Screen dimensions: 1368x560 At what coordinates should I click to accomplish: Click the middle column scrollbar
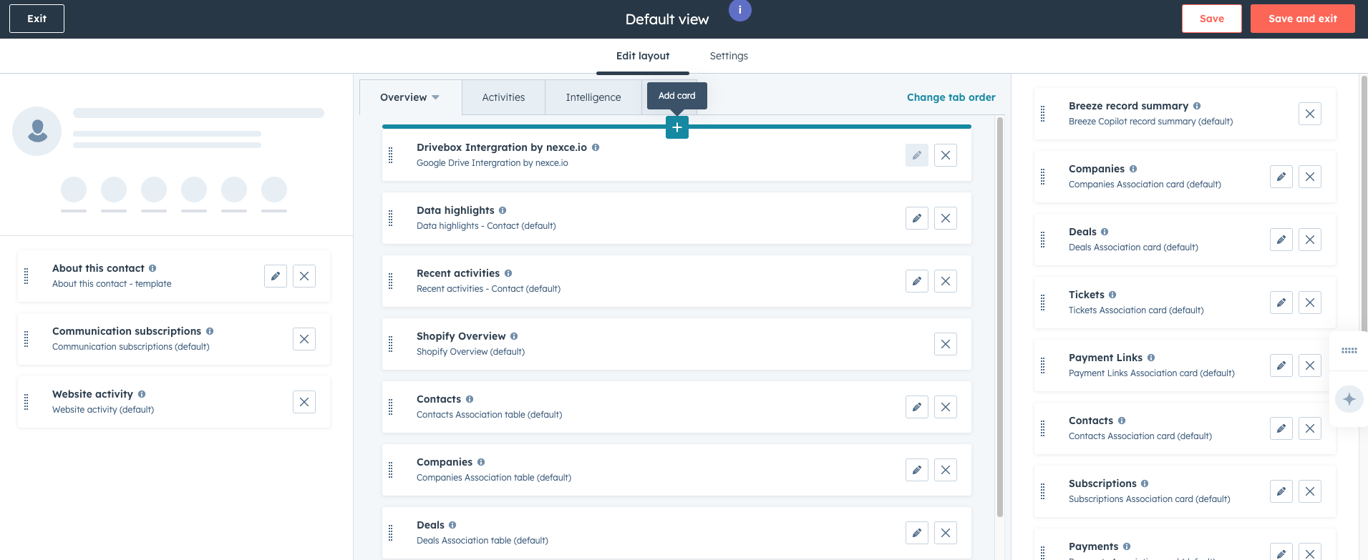[x=999, y=317]
